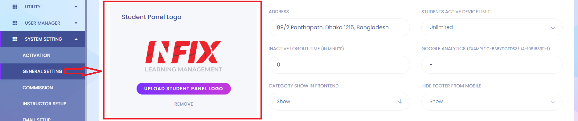This screenshot has width=578, height=121.
Task: Open Hide Footer From Mobile dropdown
Action: [492, 102]
